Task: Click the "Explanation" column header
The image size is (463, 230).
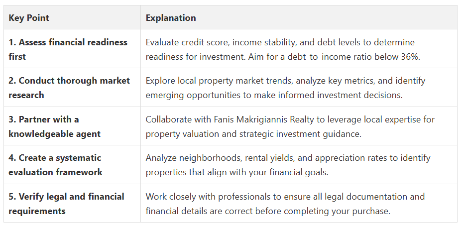Action: pos(171,18)
